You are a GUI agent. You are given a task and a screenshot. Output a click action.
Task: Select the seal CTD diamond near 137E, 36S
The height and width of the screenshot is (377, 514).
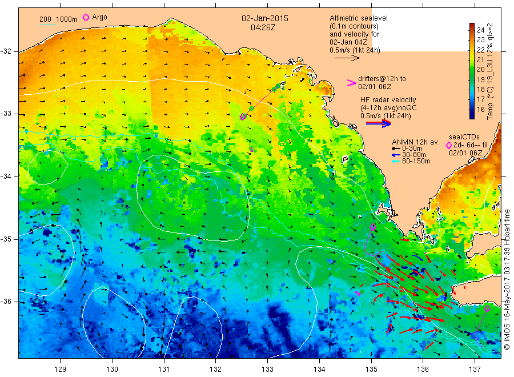pos(487,308)
